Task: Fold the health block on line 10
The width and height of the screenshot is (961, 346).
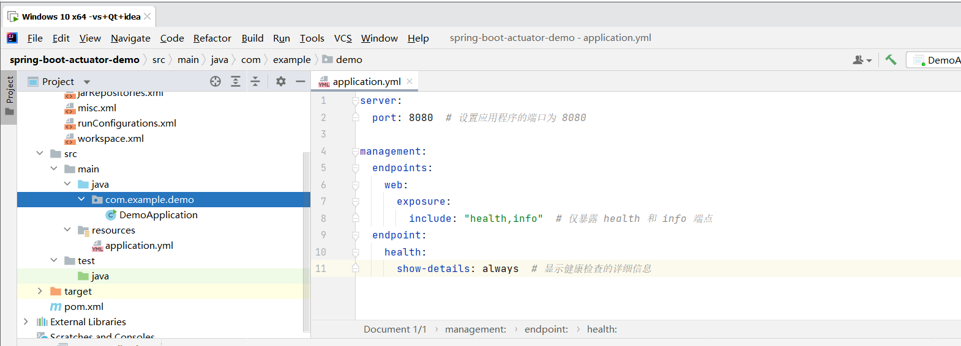Action: tap(355, 252)
